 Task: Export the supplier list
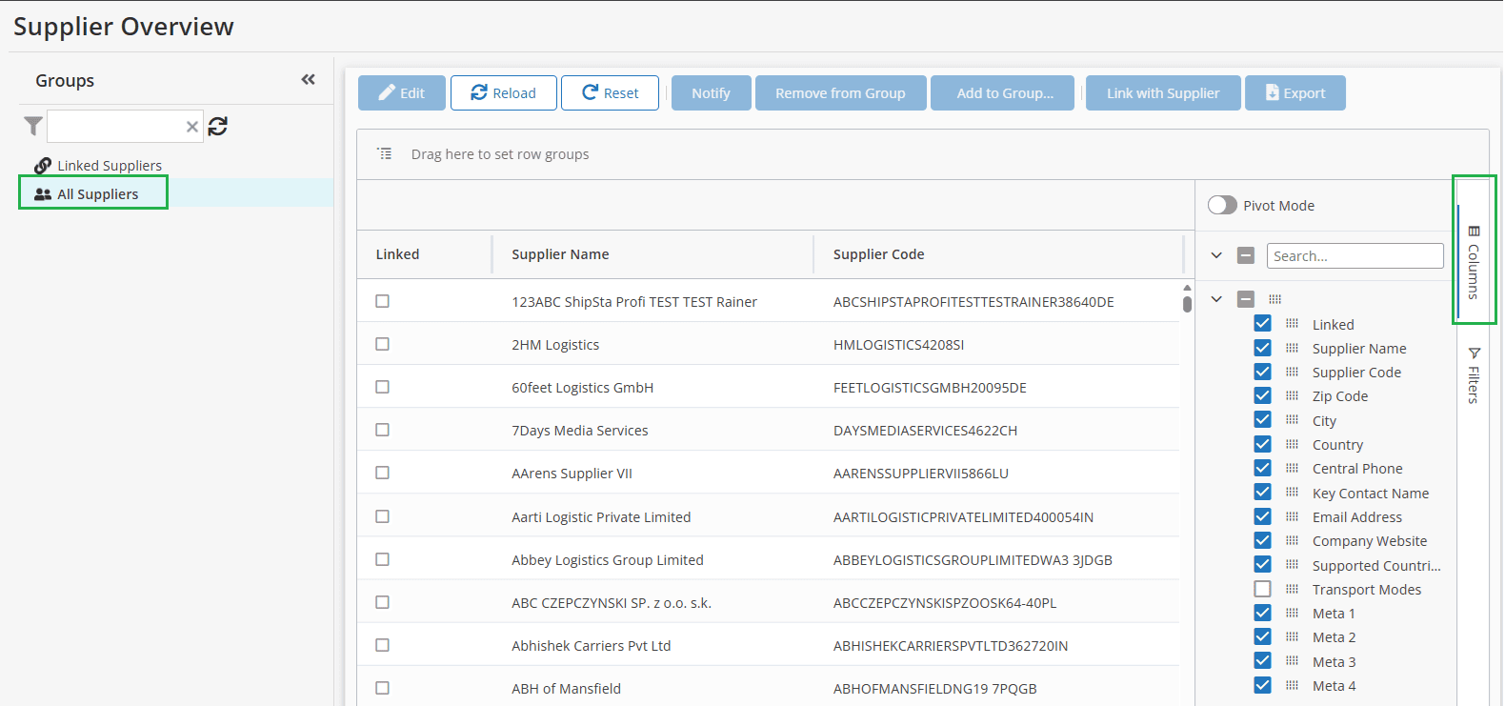[x=1295, y=93]
